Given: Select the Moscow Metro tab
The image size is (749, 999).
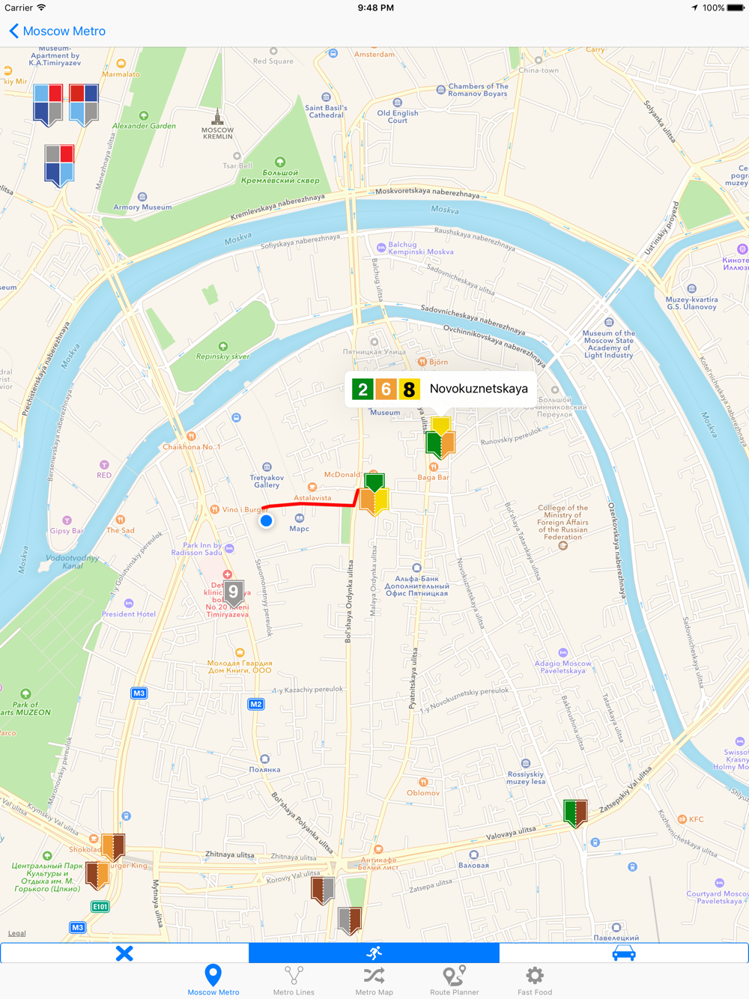Looking at the screenshot, I should pos(213,980).
